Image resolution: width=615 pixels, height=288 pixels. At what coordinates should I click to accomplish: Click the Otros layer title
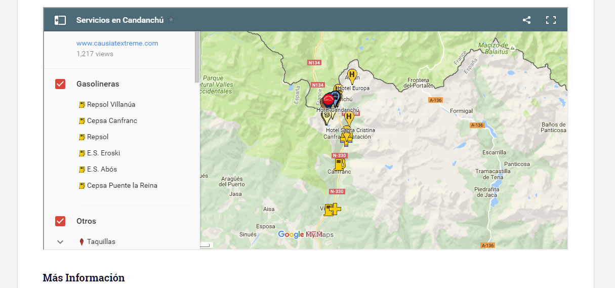[86, 221]
